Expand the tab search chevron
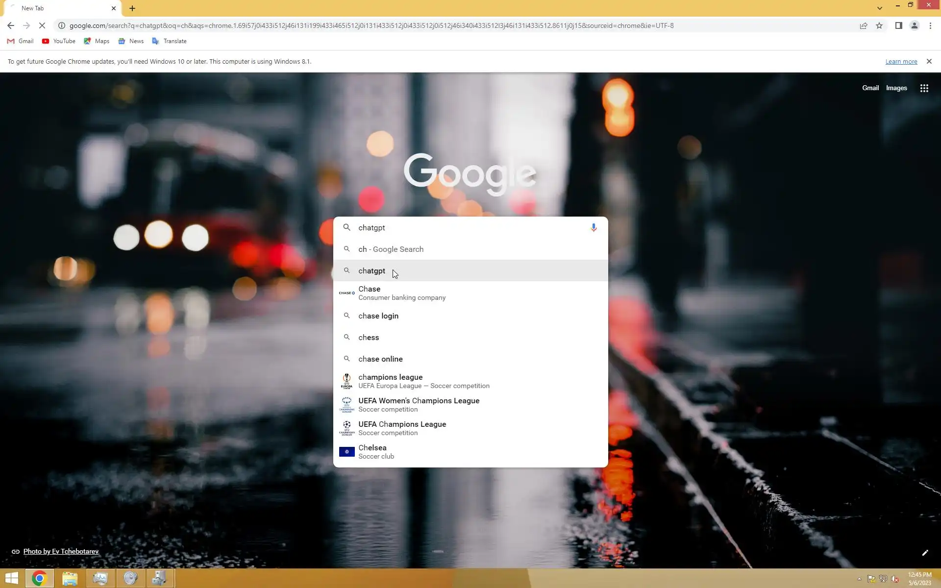Screen dimensions: 941x588 click(x=879, y=8)
